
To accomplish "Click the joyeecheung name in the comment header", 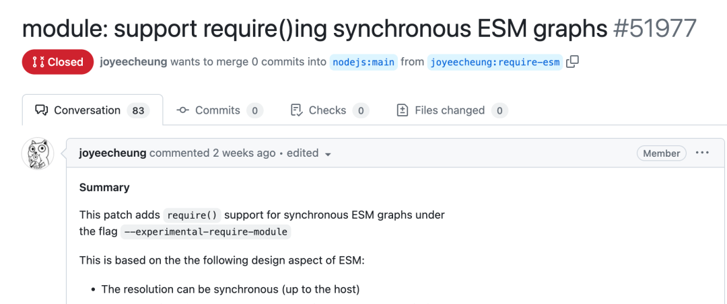I will (112, 153).
